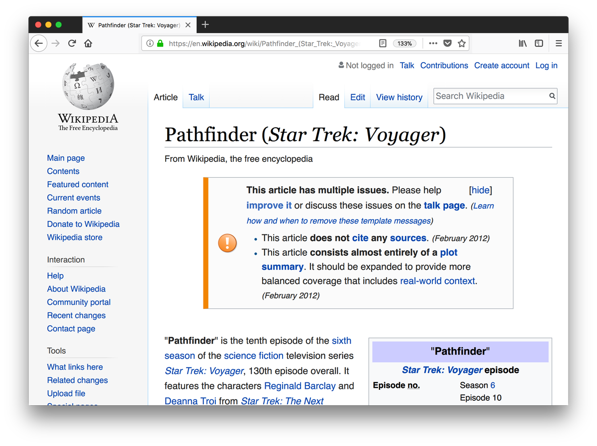Toggle reader view icon in address bar
Image resolution: width=597 pixels, height=446 pixels.
click(x=382, y=43)
